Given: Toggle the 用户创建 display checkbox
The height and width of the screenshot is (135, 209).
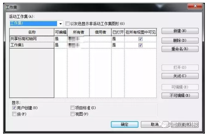Looking at the screenshot, I should tap(14, 108).
